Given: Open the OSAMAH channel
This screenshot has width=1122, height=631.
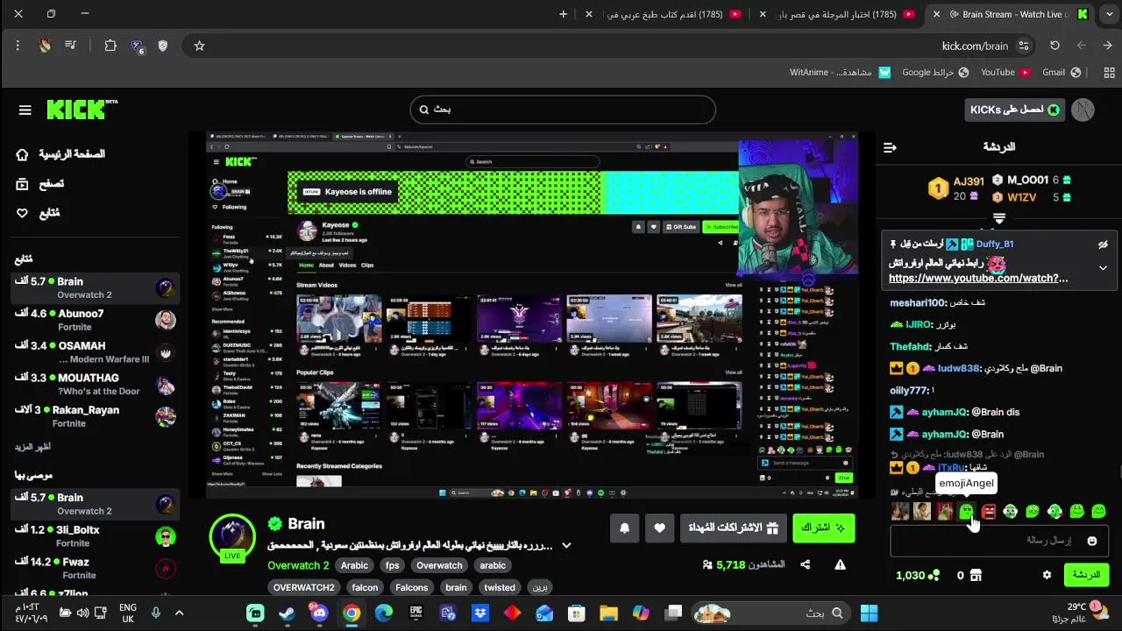Looking at the screenshot, I should click(94, 352).
